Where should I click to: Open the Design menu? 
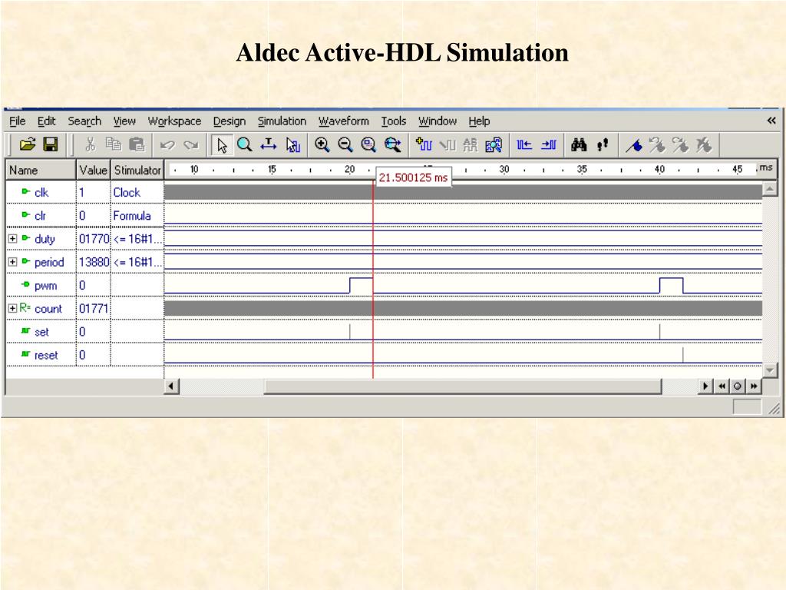(x=229, y=121)
